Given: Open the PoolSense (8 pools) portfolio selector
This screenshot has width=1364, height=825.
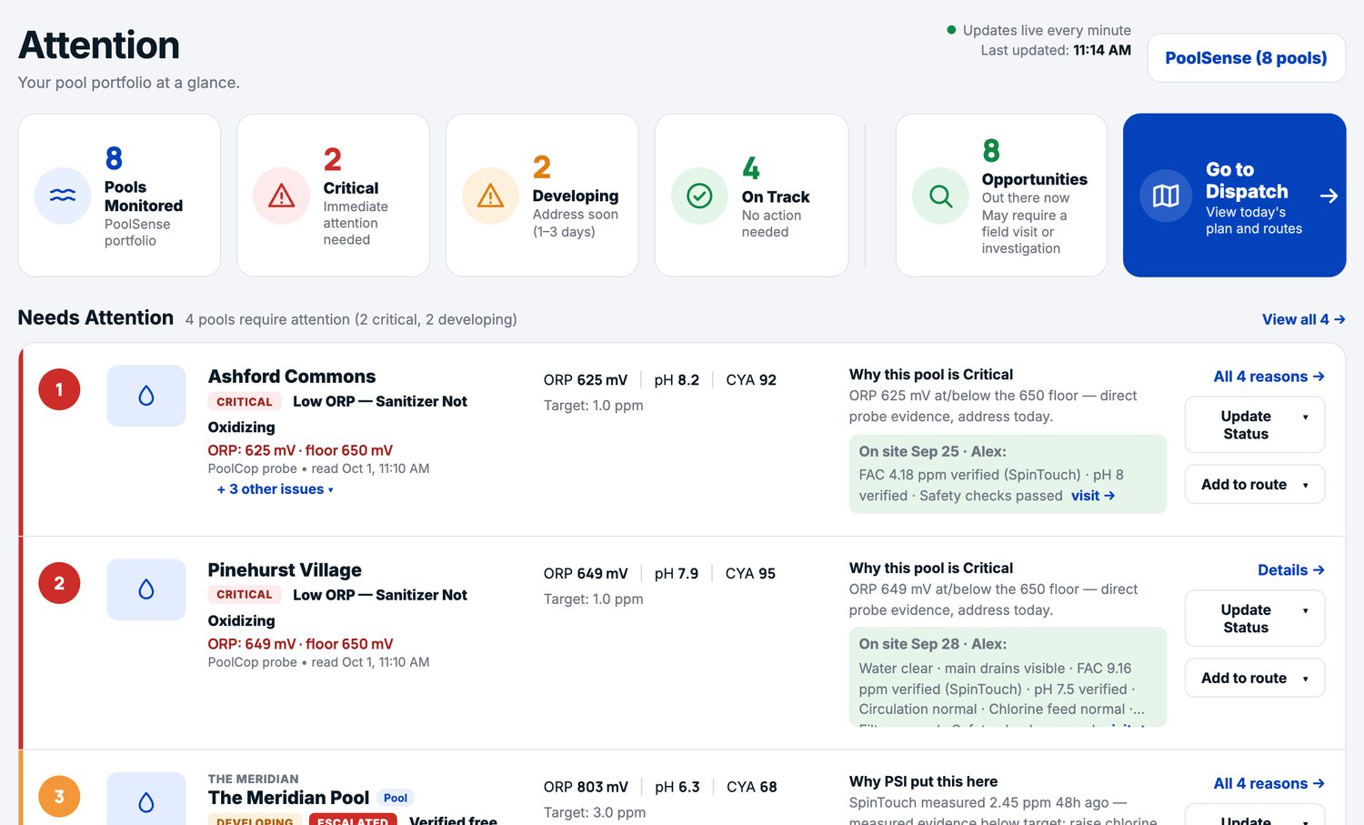Looking at the screenshot, I should tap(1246, 58).
